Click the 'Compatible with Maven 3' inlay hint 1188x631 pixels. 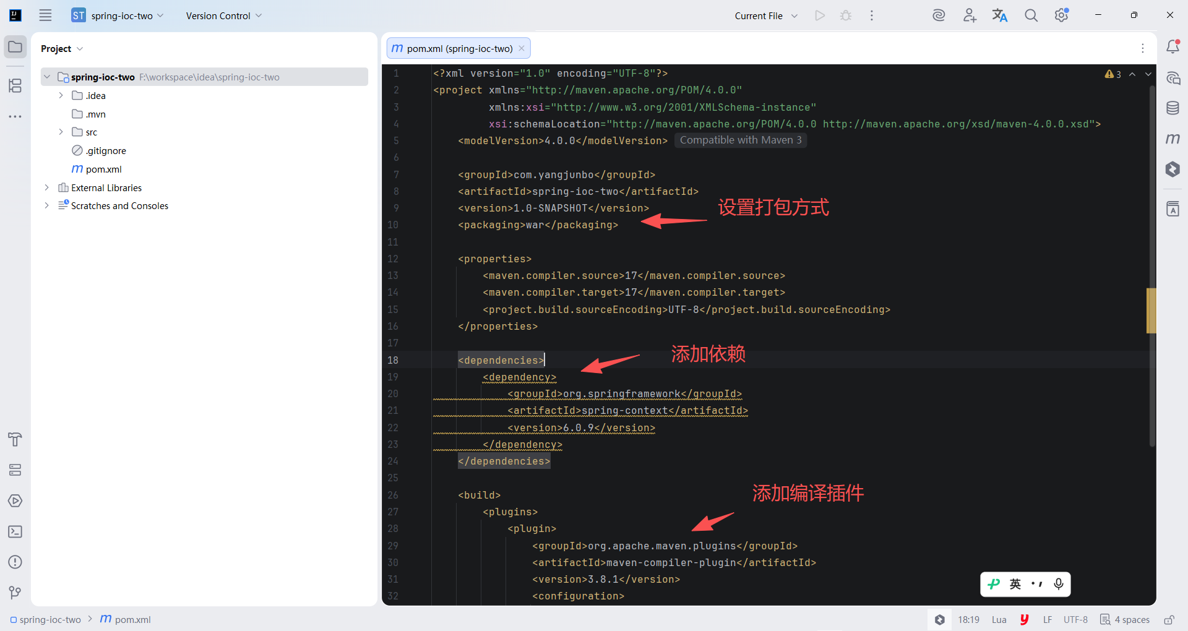click(x=741, y=140)
